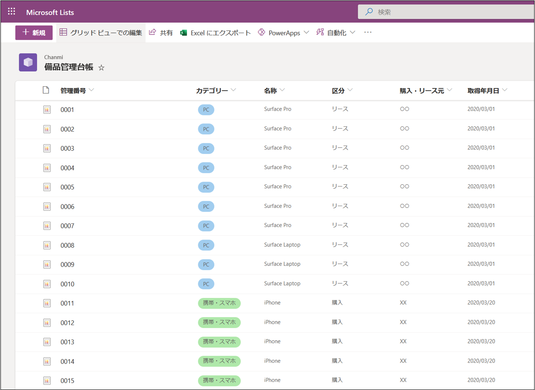Viewport: 535px width, 390px height.
Task: Click the green 携帯・スマホ tag in row 0011
Action: 219,303
